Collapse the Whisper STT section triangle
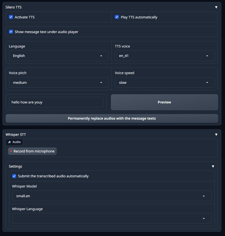 click(216, 134)
